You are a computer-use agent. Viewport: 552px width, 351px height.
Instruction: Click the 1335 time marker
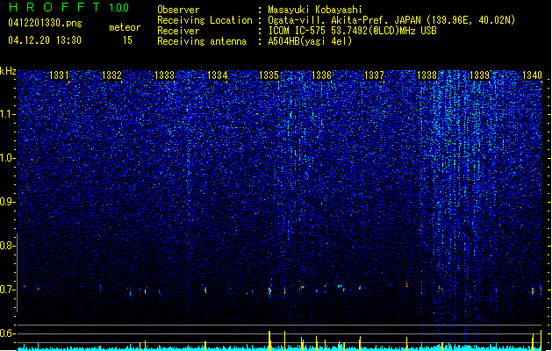point(269,75)
